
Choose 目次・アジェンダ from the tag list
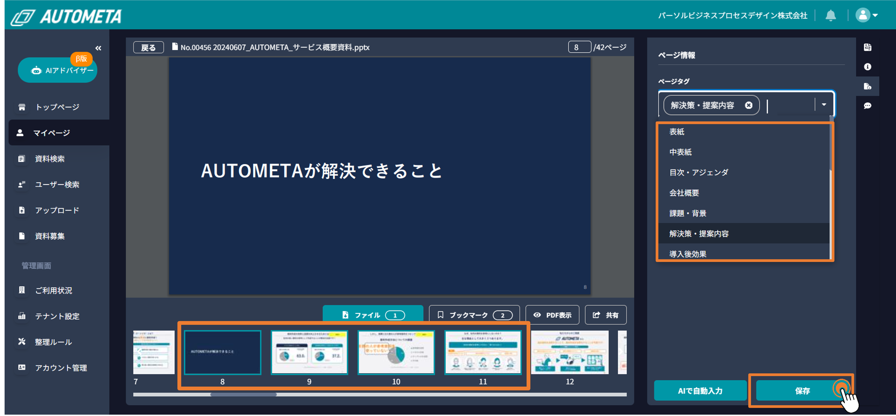click(744, 172)
